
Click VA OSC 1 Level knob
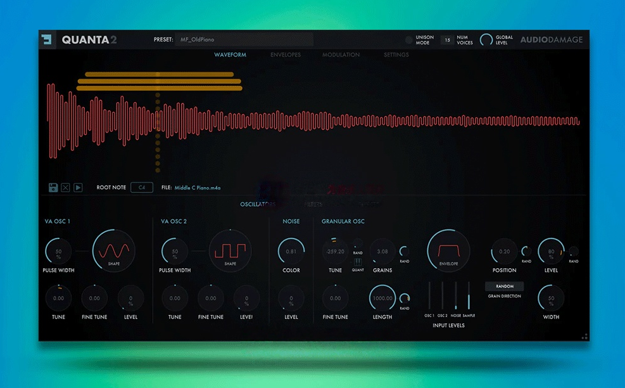(x=130, y=298)
